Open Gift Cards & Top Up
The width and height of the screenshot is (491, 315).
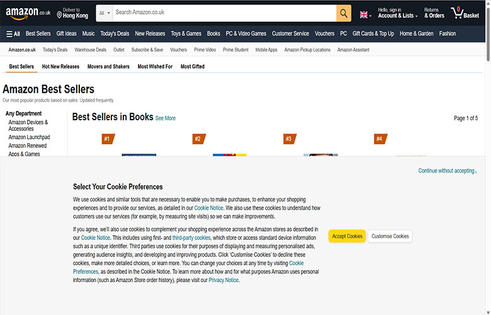[x=373, y=33]
